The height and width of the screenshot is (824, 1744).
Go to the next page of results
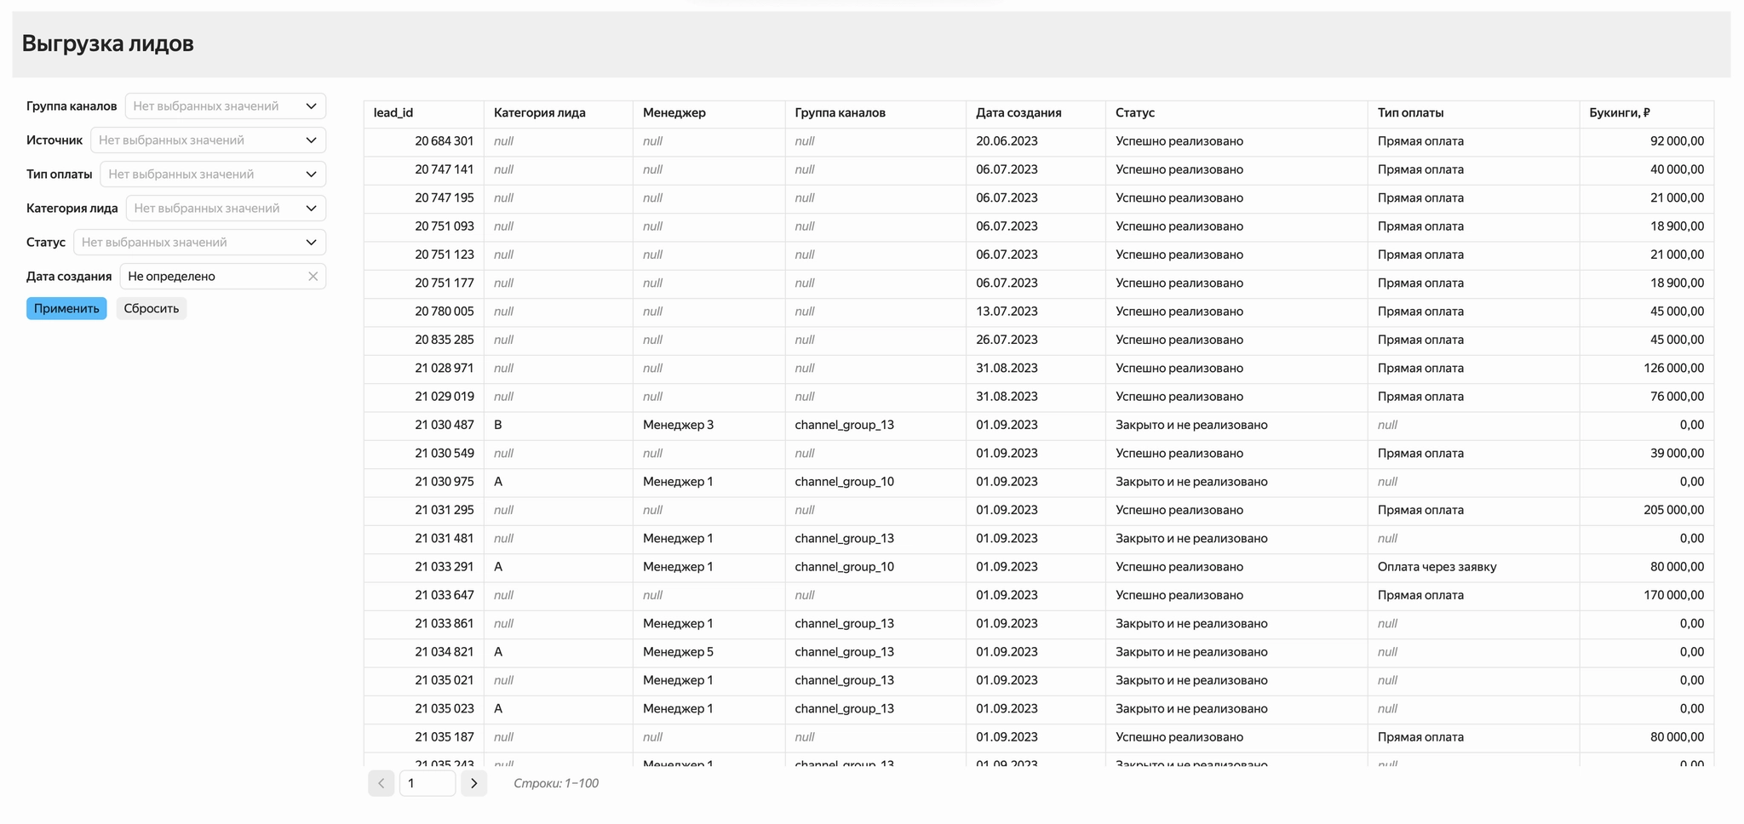point(474,783)
